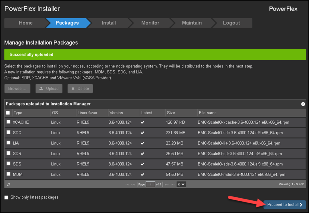Viewport: 309px width, 213px height.
Task: Click the last-page pagination arrow icon
Action: pyautogui.click(x=173, y=184)
